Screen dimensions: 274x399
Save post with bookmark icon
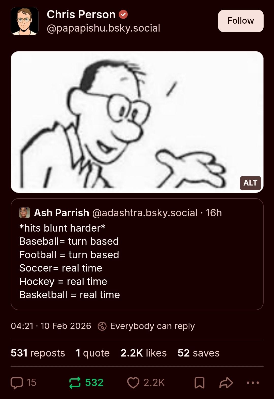(199, 383)
